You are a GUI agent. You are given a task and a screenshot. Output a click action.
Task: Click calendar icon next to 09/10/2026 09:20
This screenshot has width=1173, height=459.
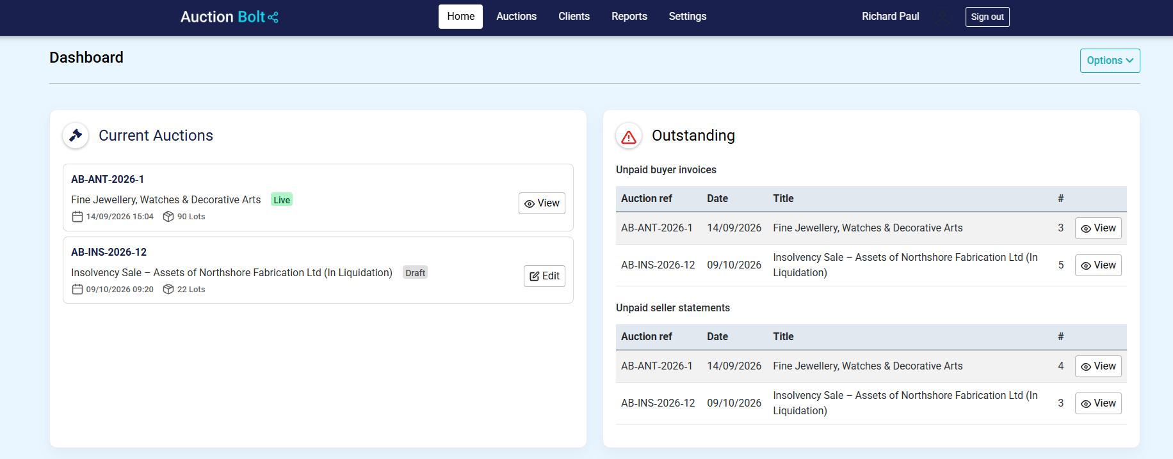(x=77, y=290)
